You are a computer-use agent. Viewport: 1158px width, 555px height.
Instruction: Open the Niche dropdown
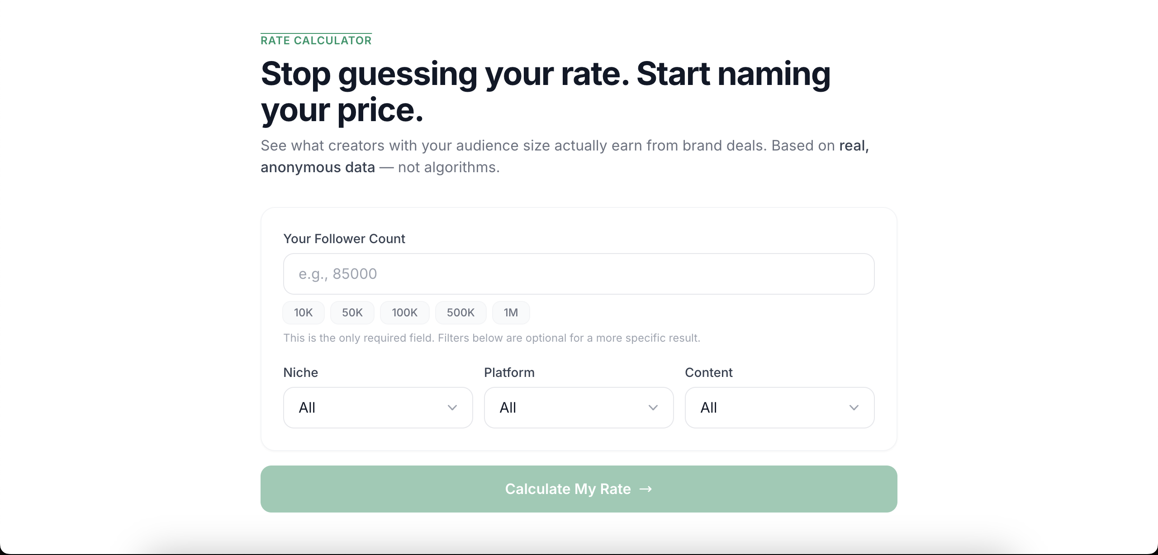click(x=378, y=408)
